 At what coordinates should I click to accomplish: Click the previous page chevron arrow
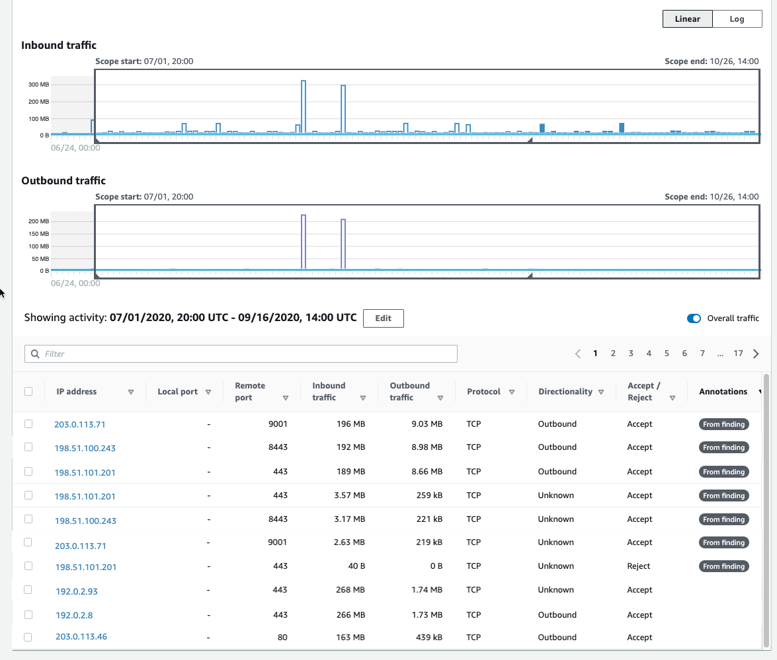point(577,353)
